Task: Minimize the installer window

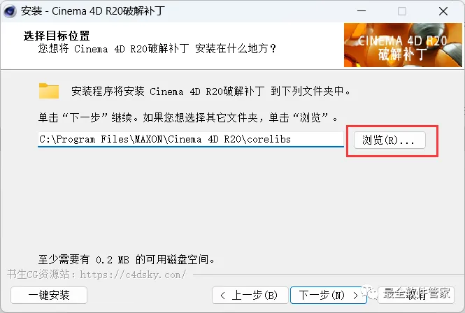Action: click(362, 11)
